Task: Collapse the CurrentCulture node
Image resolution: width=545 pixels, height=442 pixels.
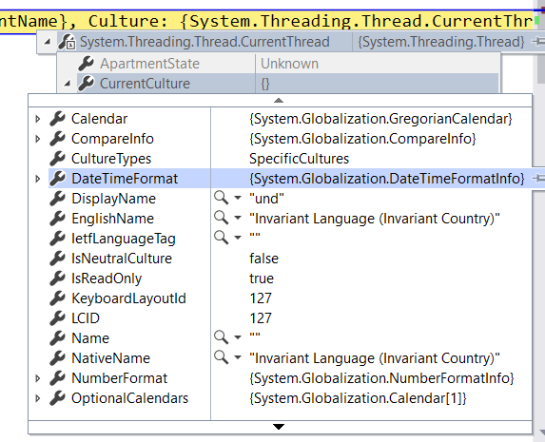Action: click(x=68, y=84)
